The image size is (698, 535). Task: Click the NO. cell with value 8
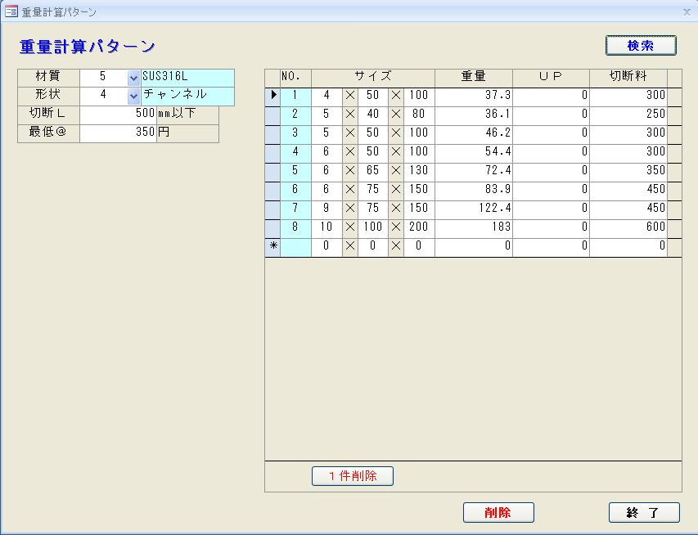pyautogui.click(x=295, y=227)
